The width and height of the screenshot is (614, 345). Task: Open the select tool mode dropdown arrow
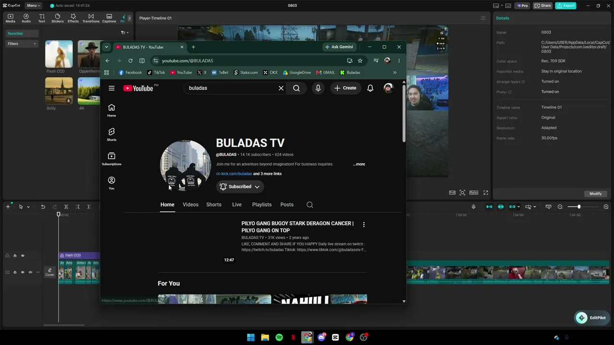click(x=28, y=207)
